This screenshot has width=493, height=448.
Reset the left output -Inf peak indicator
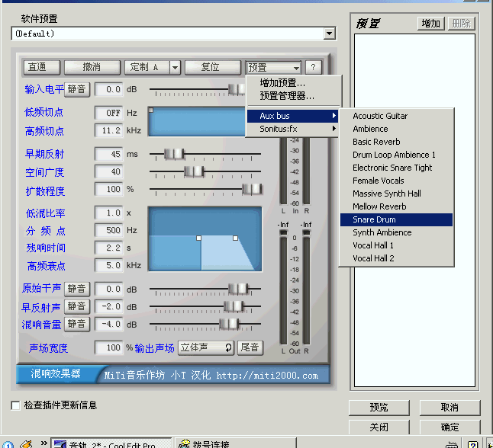tap(285, 225)
